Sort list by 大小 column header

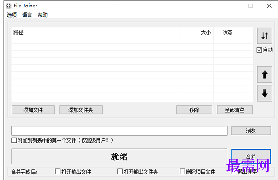[x=197, y=32]
